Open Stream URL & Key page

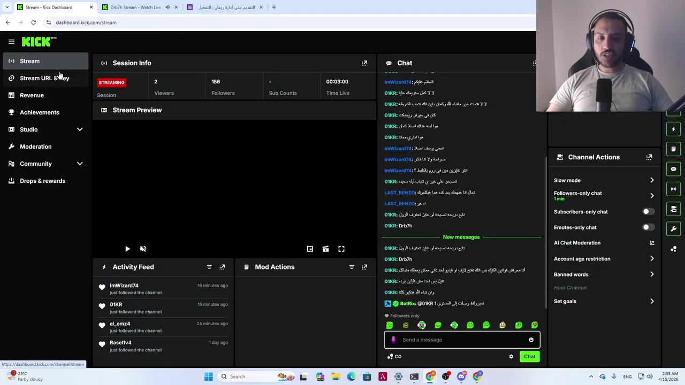45,78
